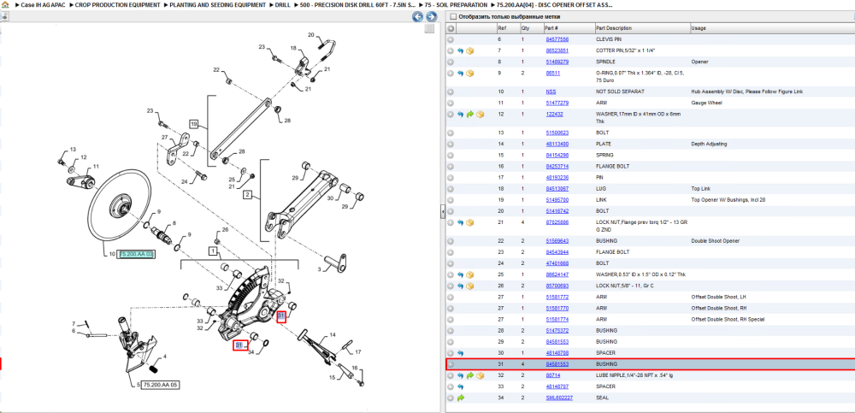Click blue arrow icon on O-RING row
Viewport: 855px width, 413px height.
(x=460, y=73)
